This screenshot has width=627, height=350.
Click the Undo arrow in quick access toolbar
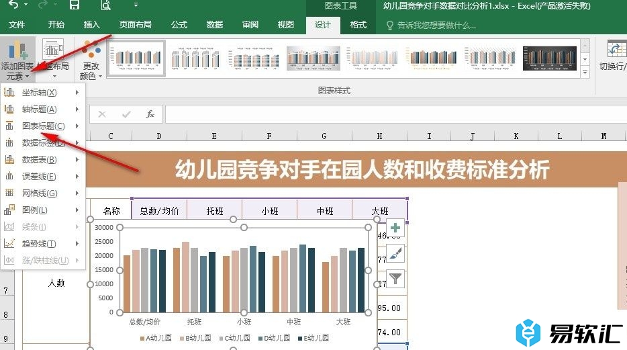click(13, 5)
